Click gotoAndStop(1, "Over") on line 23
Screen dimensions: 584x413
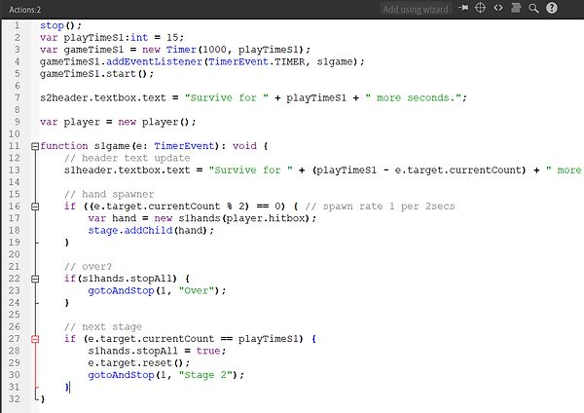tap(156, 290)
